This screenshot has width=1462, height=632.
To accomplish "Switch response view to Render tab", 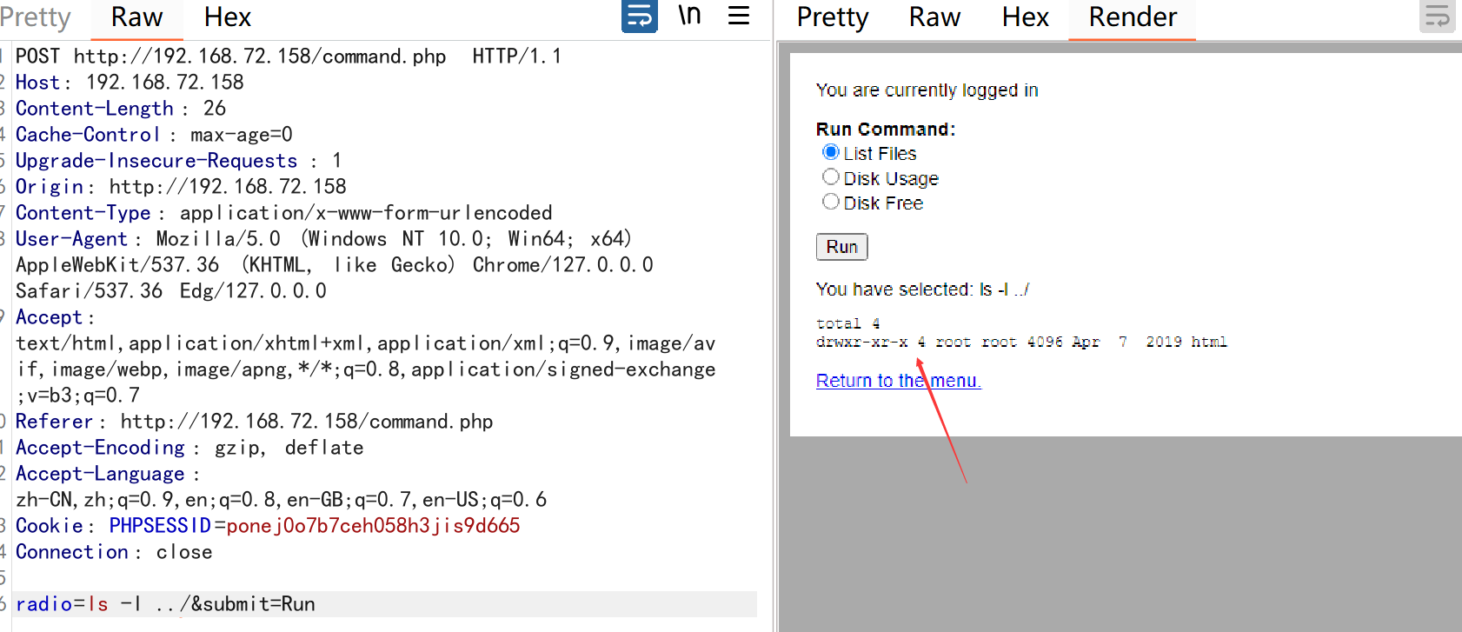I will click(x=1133, y=17).
